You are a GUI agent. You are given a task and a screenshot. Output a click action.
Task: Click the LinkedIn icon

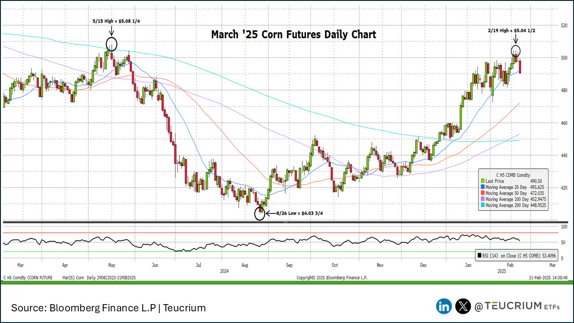coord(444,306)
